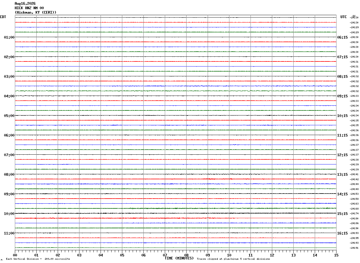Click the traces clipped footnote text

click(233, 259)
